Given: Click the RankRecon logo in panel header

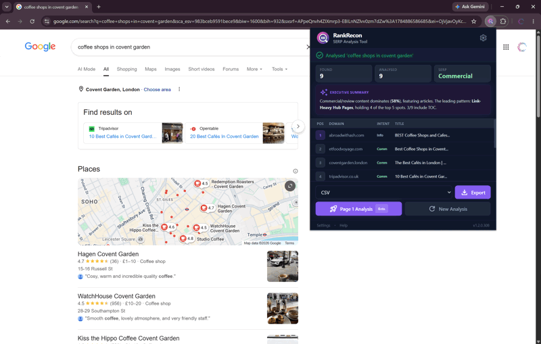Looking at the screenshot, I should tap(323, 38).
